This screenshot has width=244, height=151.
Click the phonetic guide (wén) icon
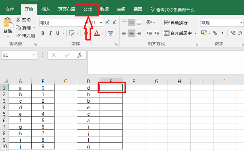tap(111, 33)
